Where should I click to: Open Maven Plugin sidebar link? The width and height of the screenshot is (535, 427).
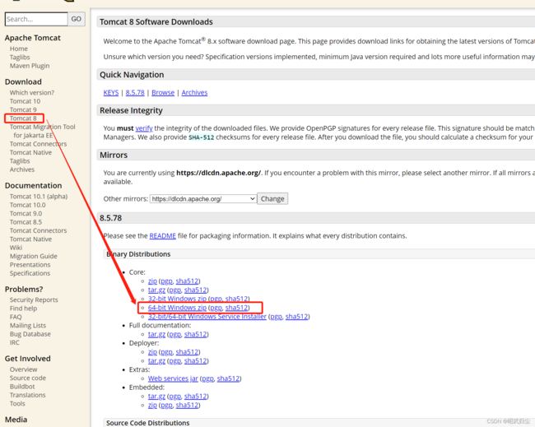[x=30, y=66]
